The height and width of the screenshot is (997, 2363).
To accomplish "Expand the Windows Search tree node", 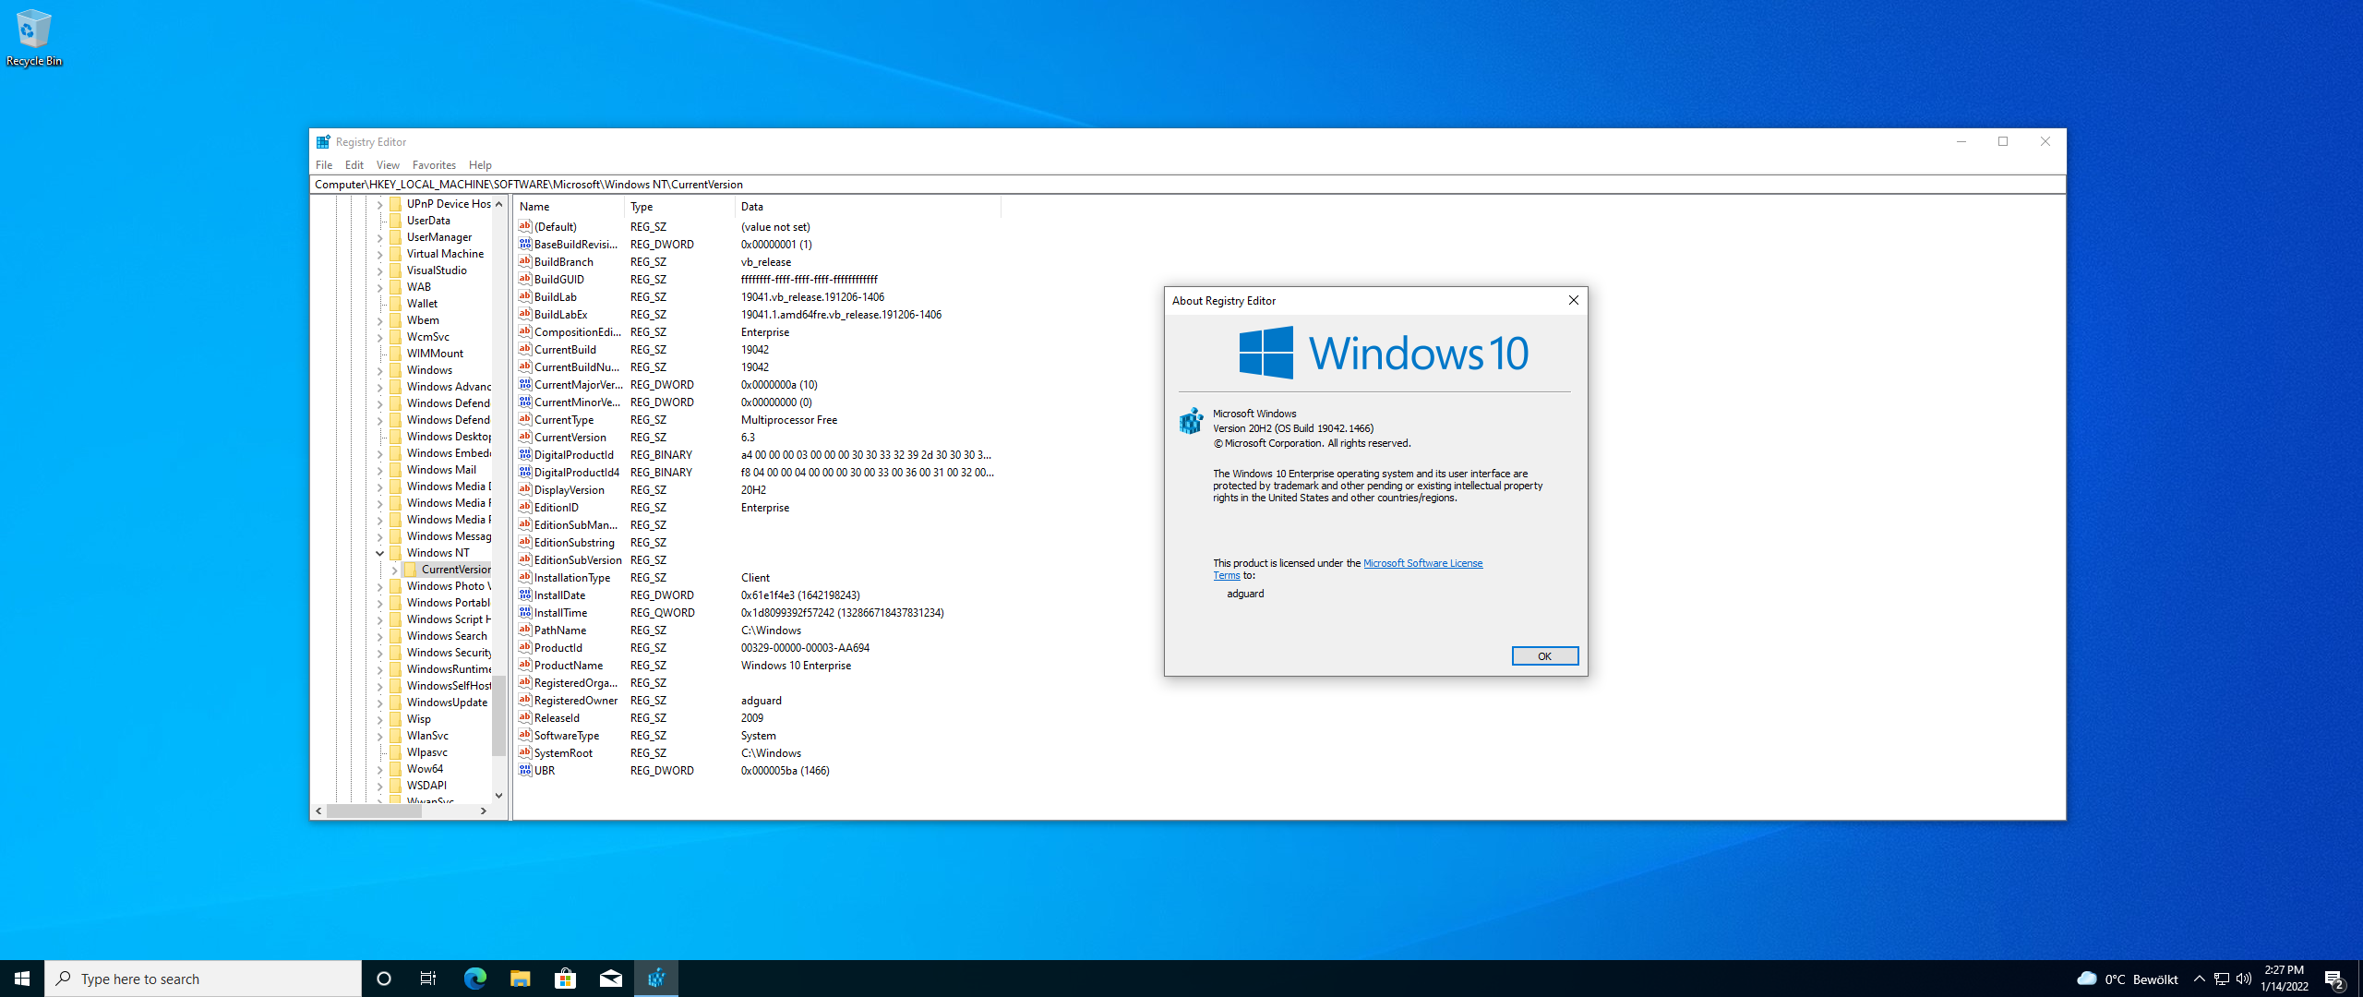I will [379, 636].
